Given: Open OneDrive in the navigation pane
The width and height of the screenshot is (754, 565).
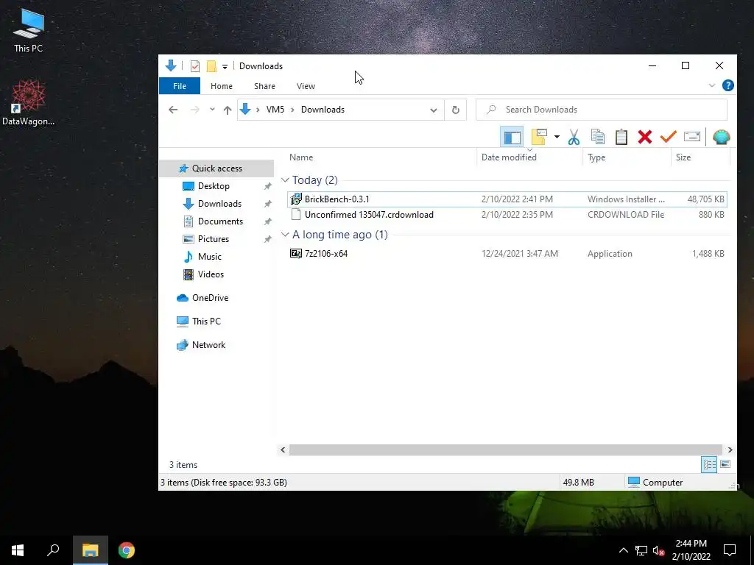Looking at the screenshot, I should [x=210, y=298].
